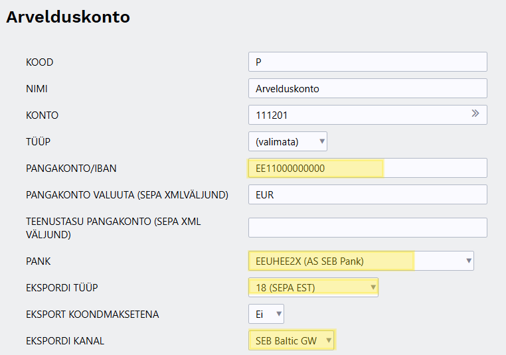Viewport: 506px width, 355px height.
Task: Click the PANGAKONTO VALUUTA (SEPA XMLVÄLJUND) label
Action: click(127, 195)
